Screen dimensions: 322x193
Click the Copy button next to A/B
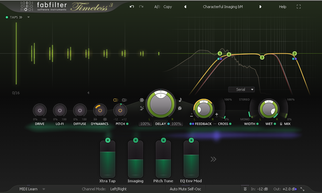coord(167,6)
